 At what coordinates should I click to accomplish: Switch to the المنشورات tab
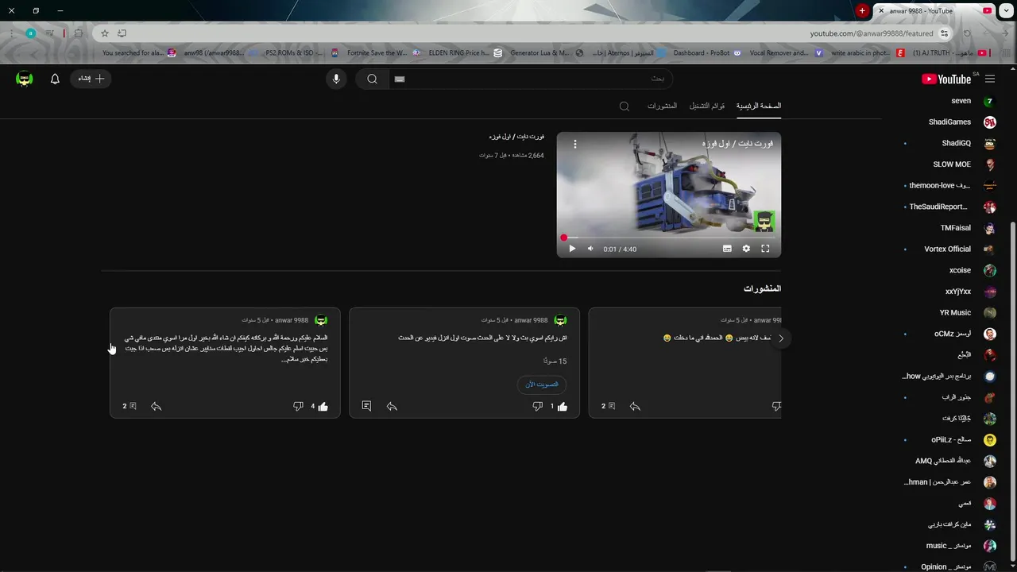pos(662,106)
